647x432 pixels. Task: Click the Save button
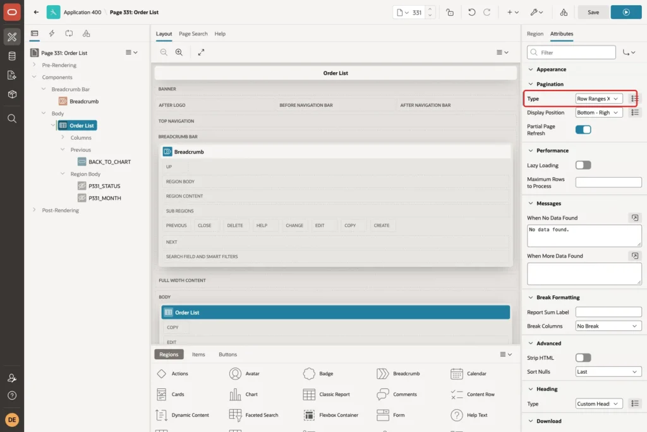[593, 12]
